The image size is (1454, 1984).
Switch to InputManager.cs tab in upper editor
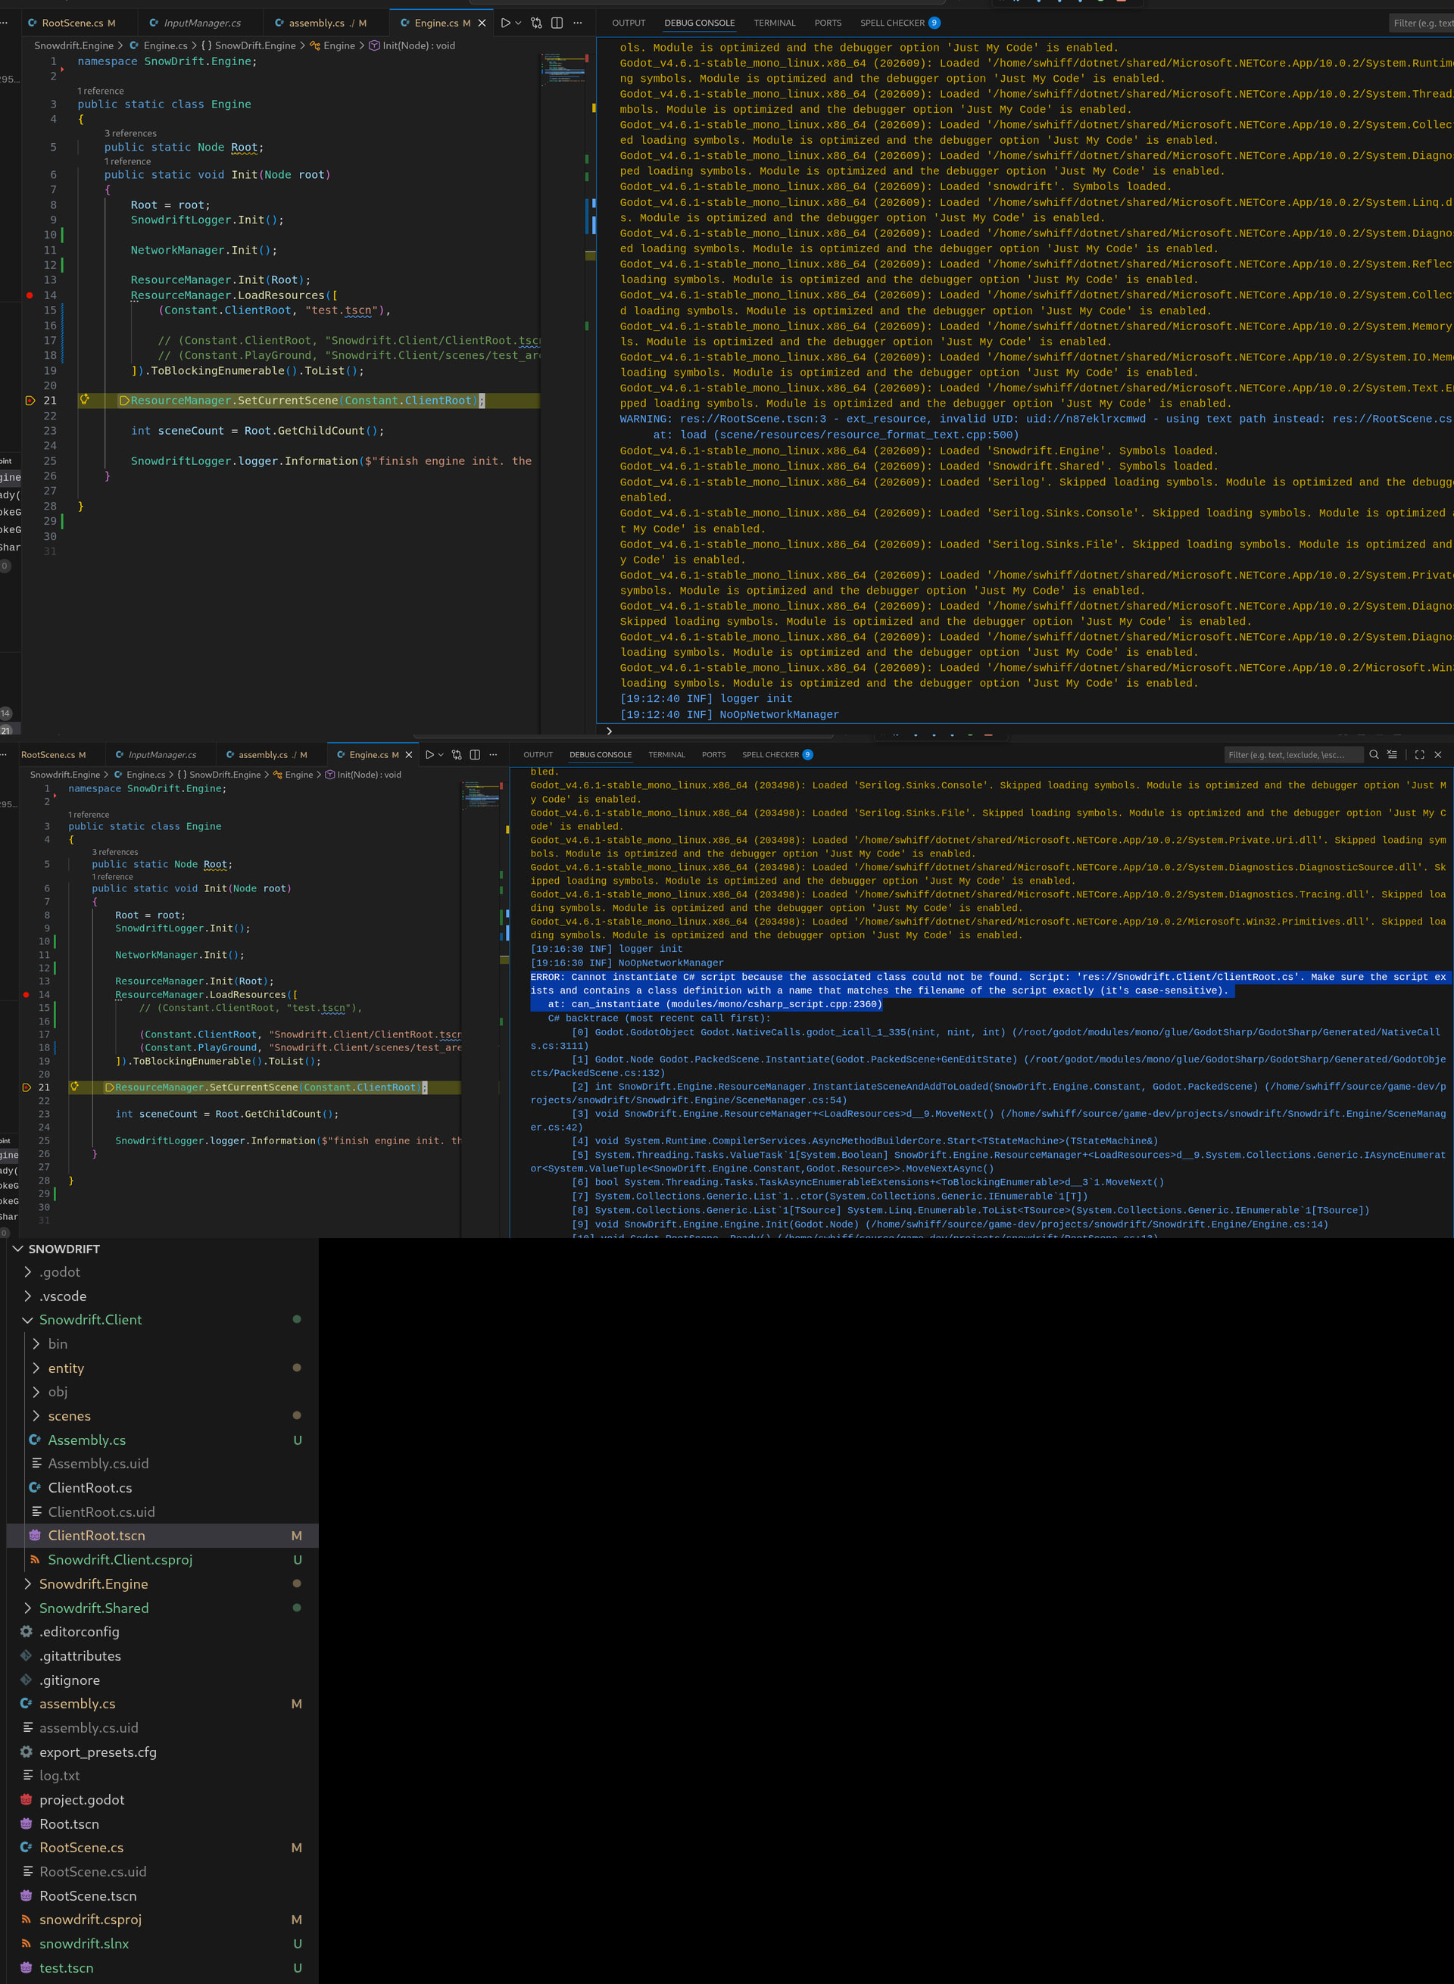click(201, 23)
